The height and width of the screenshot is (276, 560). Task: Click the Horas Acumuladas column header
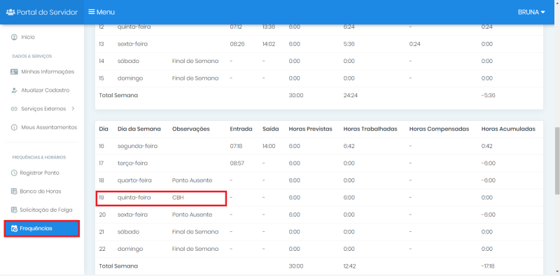coord(508,129)
